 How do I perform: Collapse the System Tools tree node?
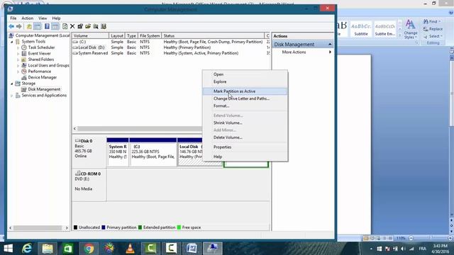(12, 42)
